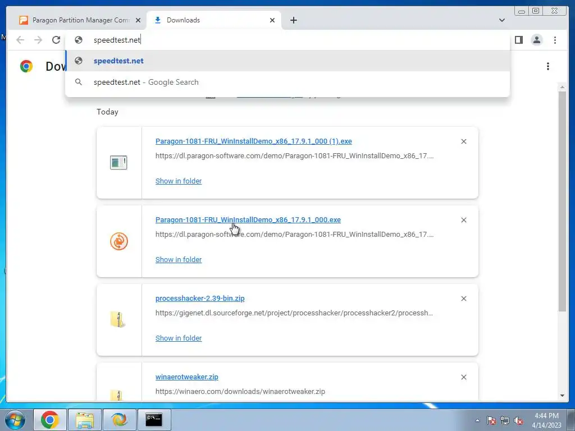Click the Paragon (1).exe file icon

coord(118,162)
